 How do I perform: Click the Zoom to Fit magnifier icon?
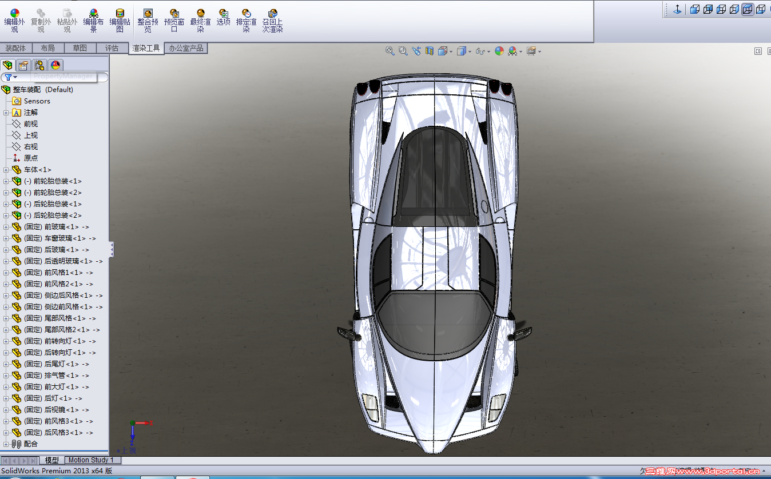click(x=390, y=51)
